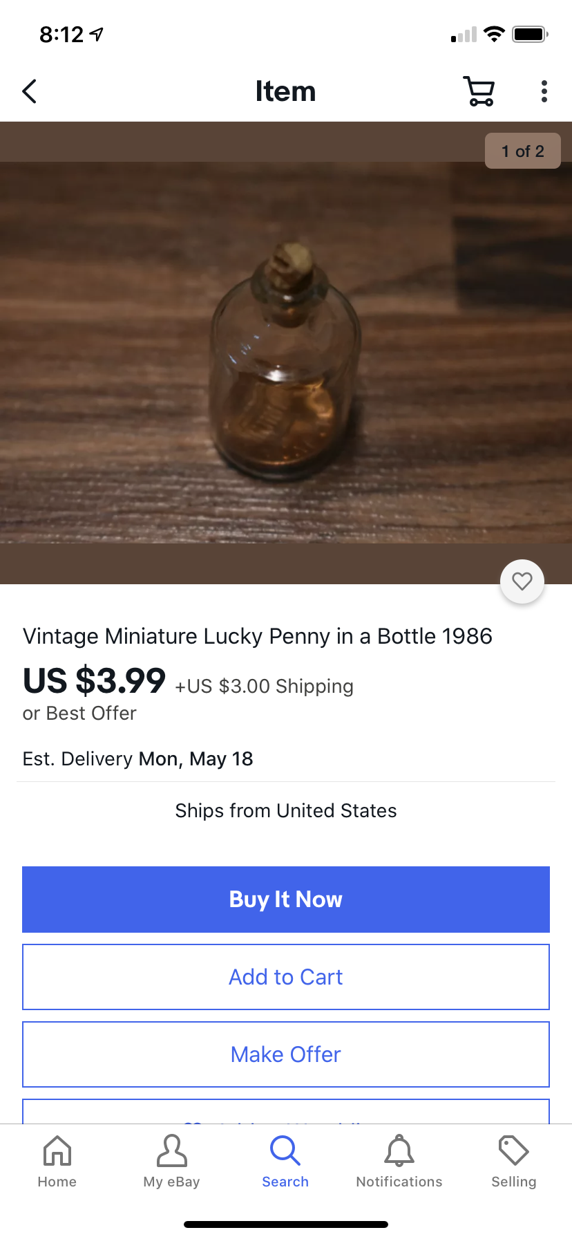Open the Selling tag tab
The height and width of the screenshot is (1239, 572).
pyautogui.click(x=513, y=1162)
